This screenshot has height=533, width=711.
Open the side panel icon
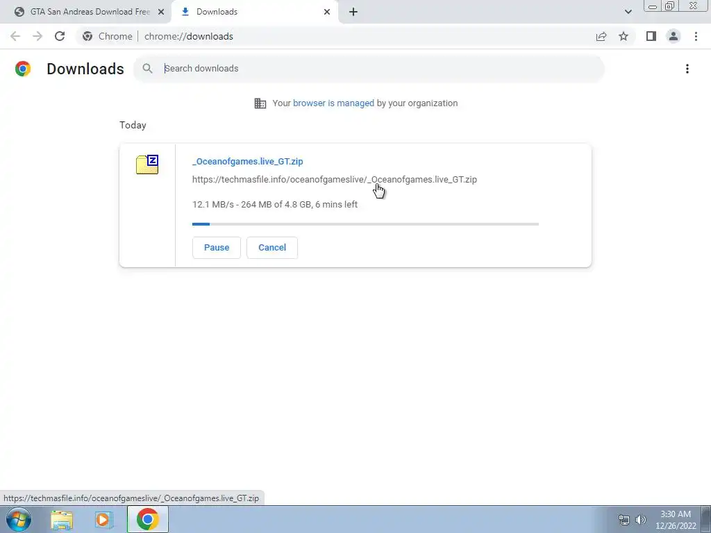[x=651, y=36]
